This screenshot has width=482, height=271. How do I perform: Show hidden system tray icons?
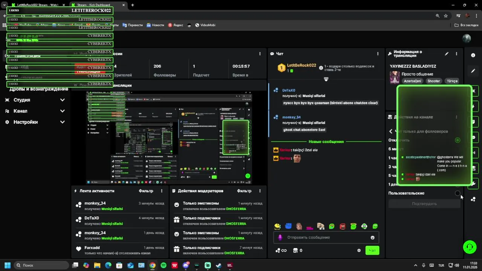pos(416,265)
